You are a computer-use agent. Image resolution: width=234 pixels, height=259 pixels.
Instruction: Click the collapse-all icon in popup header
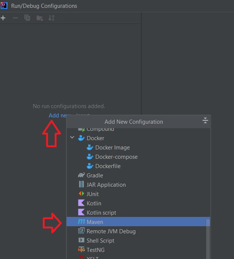(205, 121)
